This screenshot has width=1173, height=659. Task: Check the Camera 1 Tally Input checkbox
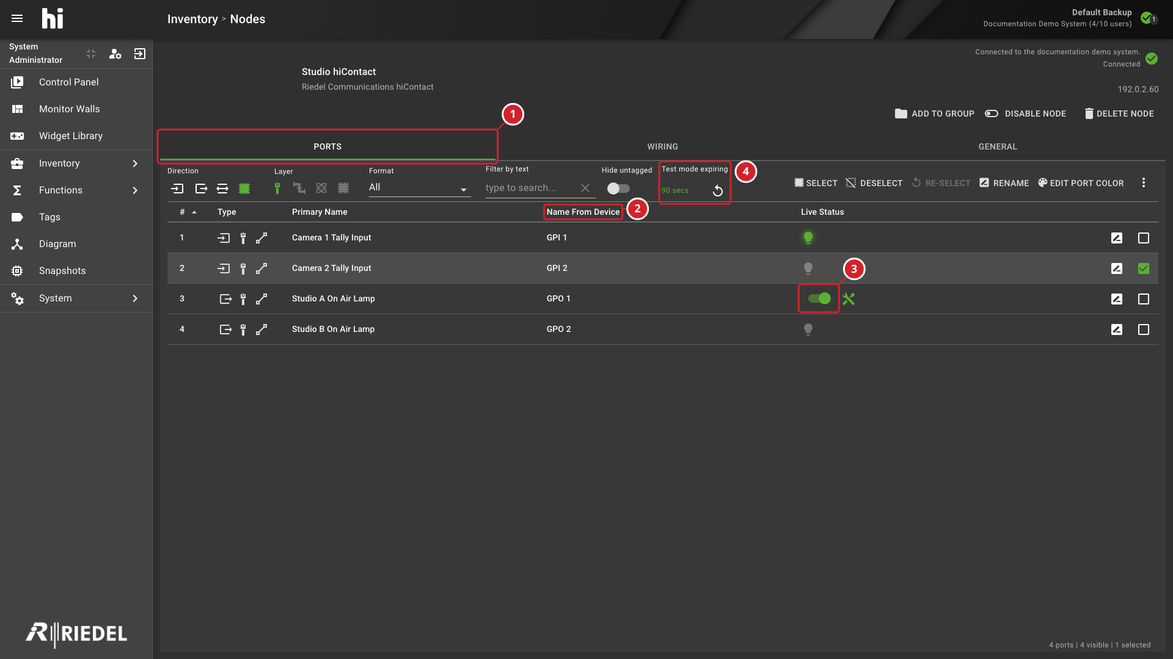(1144, 238)
